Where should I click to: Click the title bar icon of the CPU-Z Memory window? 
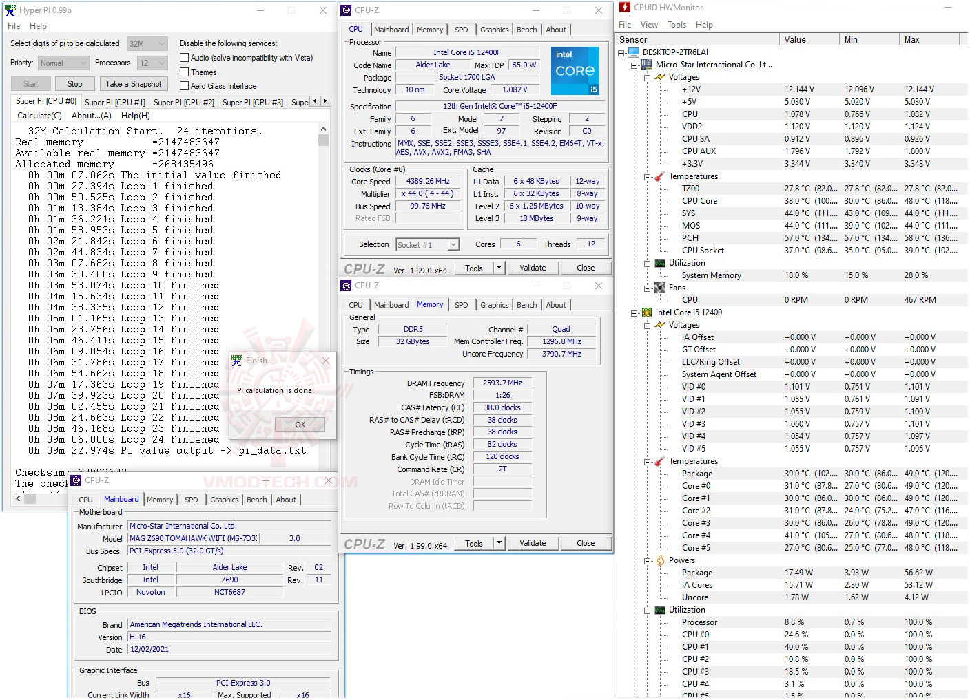pos(346,286)
